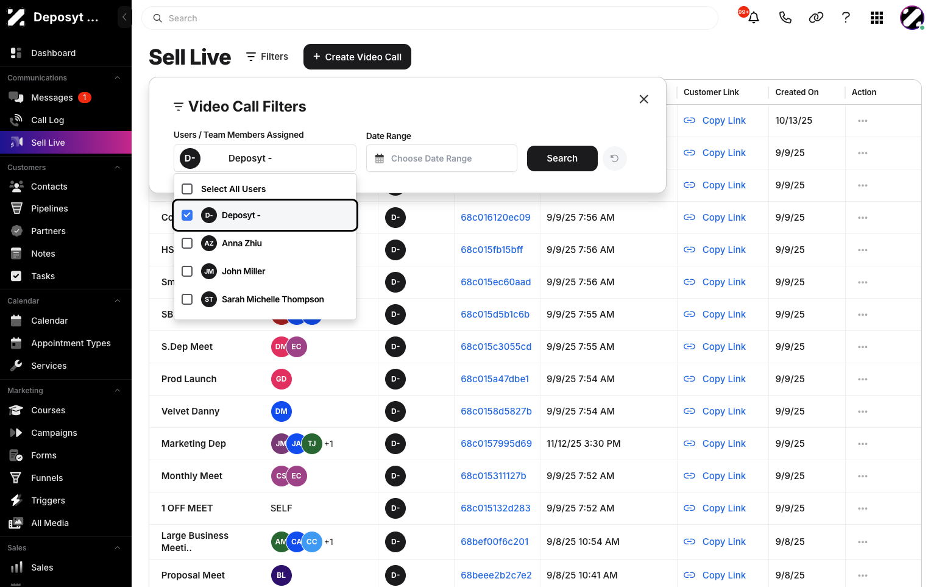The width and height of the screenshot is (939, 587).
Task: Click the Create Video Call button
Action: coord(357,57)
